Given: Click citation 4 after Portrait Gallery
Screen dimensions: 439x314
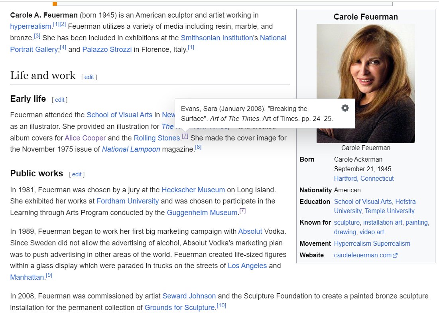Looking at the screenshot, I should [63, 47].
